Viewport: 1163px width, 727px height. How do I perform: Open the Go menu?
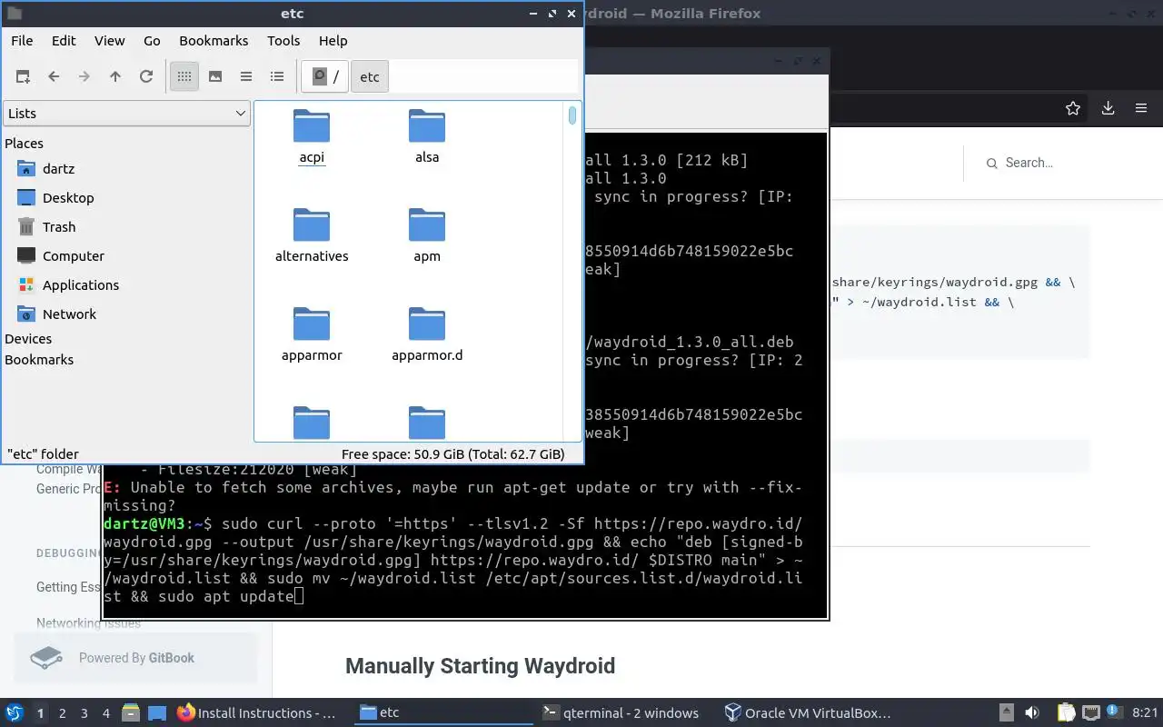152,41
